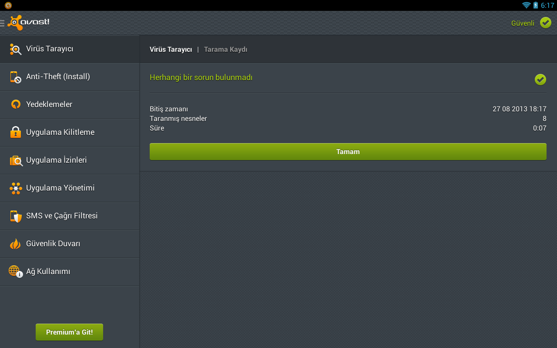Image resolution: width=557 pixels, height=348 pixels.
Task: Open Anti-Theft (Install) sidebar item
Action: (x=70, y=77)
